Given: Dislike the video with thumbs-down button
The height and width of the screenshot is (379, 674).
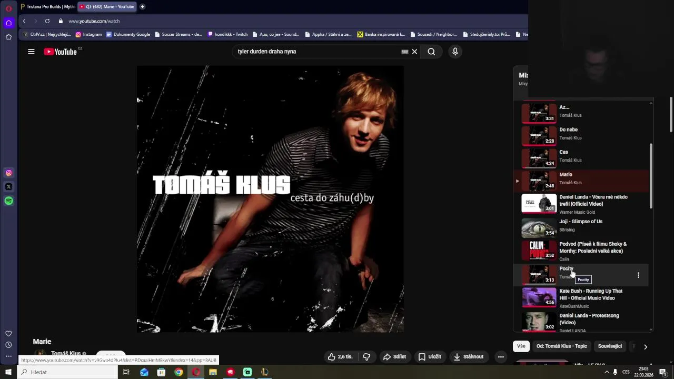Looking at the screenshot, I should coord(366,356).
